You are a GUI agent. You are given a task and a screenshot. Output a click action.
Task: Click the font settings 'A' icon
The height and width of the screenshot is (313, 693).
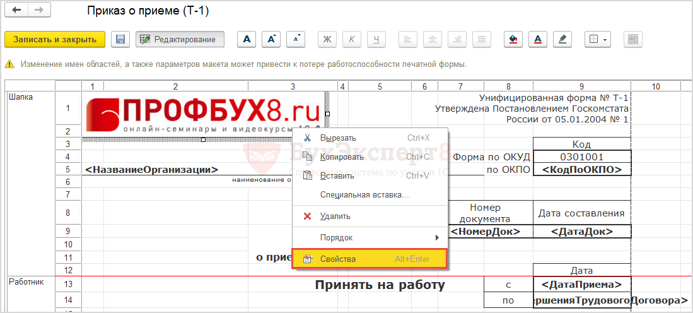247,39
